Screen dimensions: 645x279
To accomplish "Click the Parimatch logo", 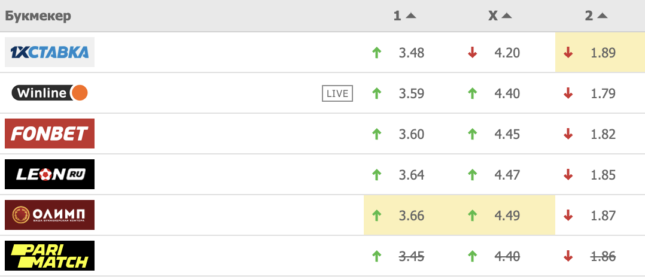I will 50,256.
